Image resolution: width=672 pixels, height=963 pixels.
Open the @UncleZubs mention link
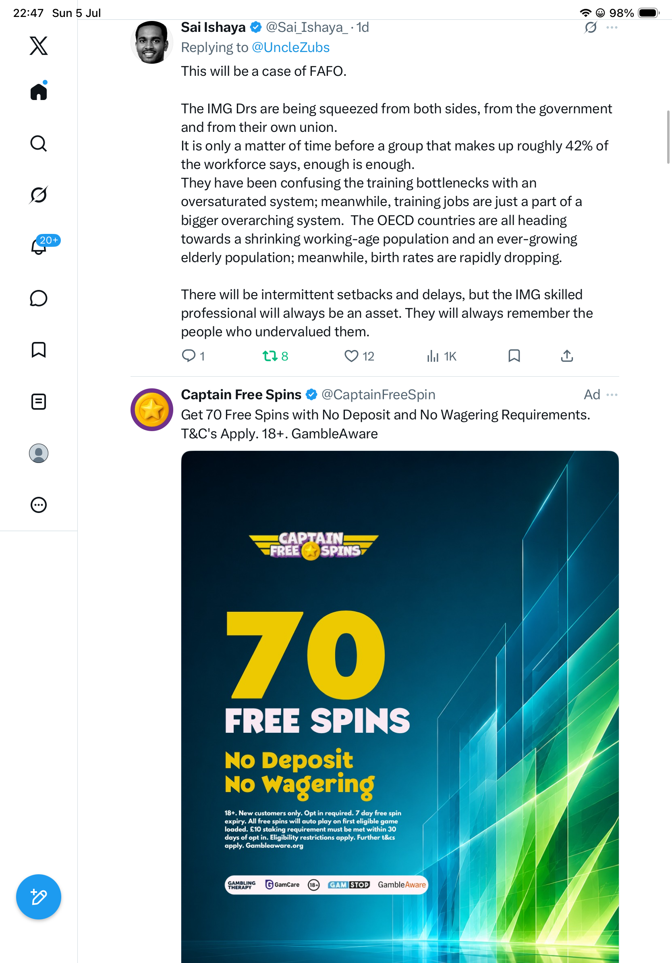point(290,48)
